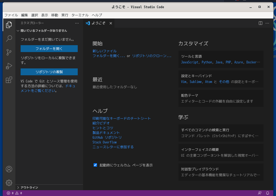Screen dimensions: 276x196
Task: Click the エクスプローラー panel title
Action: point(32,23)
